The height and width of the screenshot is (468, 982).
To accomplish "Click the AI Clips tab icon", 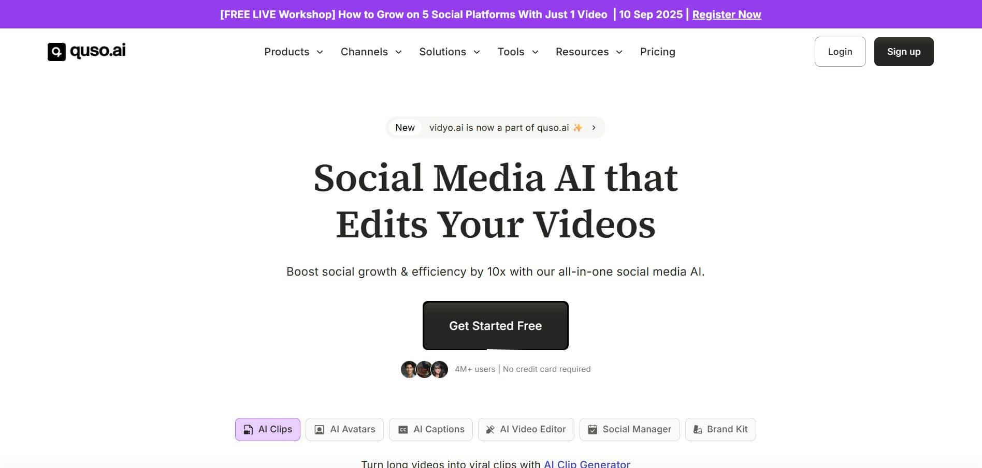I will 249,430.
